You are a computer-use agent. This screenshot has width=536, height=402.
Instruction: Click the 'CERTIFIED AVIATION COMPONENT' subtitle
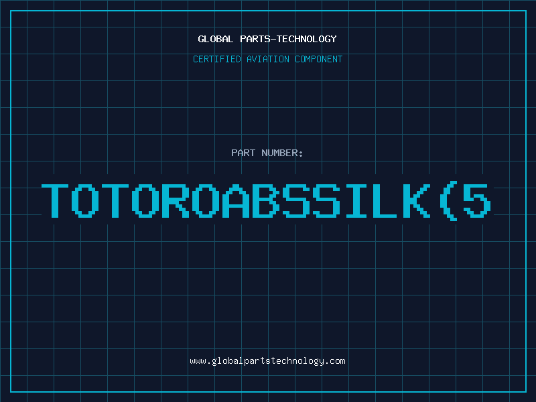(267, 59)
